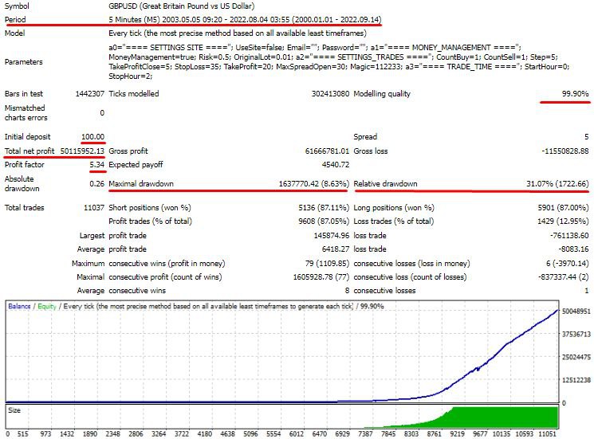
Task: Click Ticks modelled value 302413080
Action: 330,94
